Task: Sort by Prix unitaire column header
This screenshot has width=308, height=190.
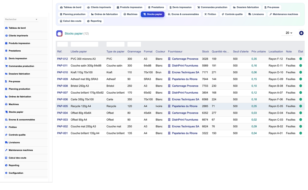Action: coord(258,51)
